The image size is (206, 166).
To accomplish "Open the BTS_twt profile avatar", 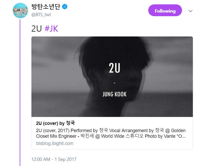I will [x=20, y=10].
